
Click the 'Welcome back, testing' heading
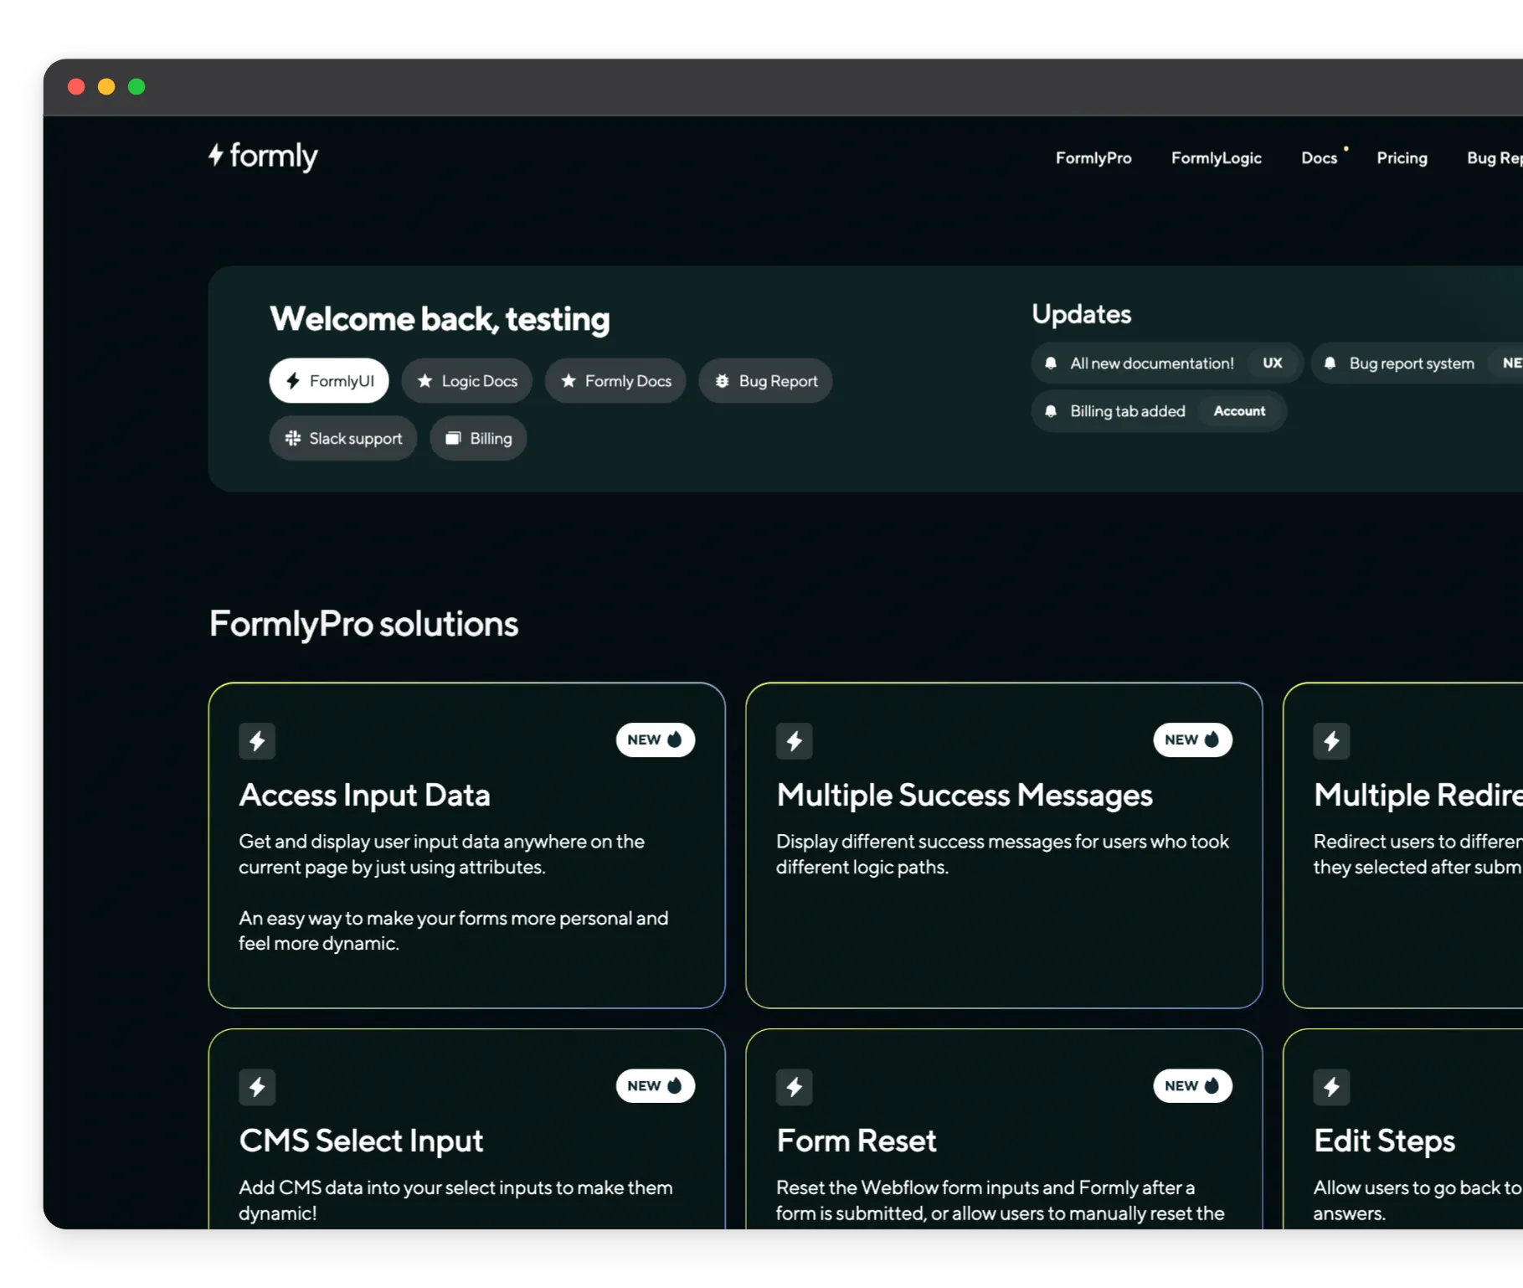[x=440, y=319]
